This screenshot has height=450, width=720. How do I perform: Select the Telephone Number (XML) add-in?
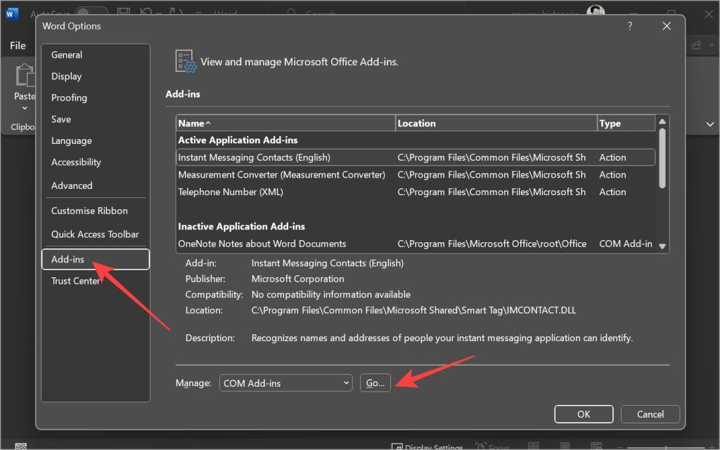416,192
